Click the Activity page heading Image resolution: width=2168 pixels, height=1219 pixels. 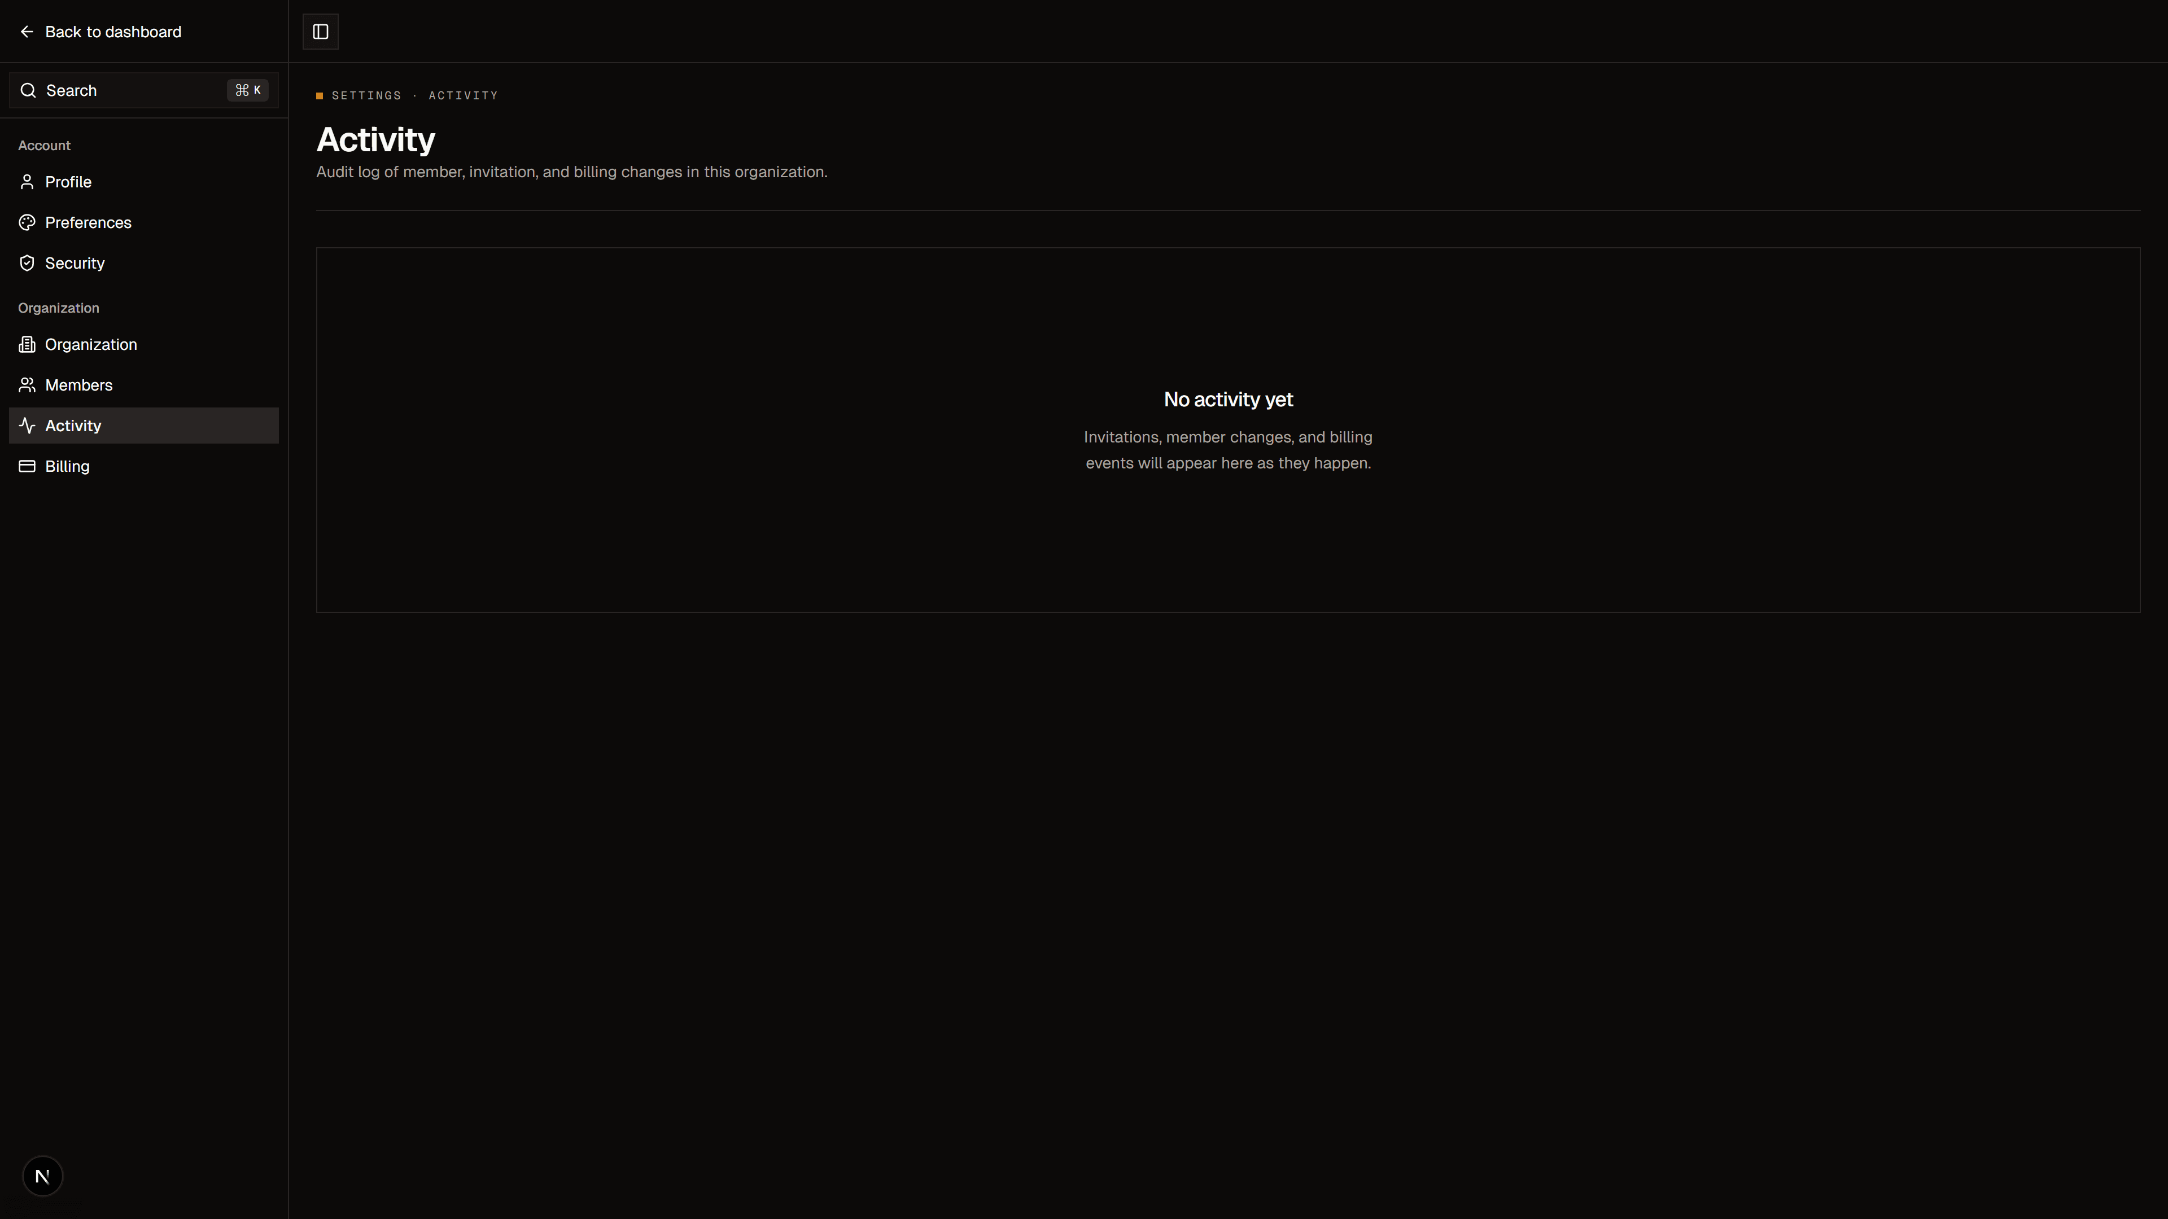click(375, 139)
